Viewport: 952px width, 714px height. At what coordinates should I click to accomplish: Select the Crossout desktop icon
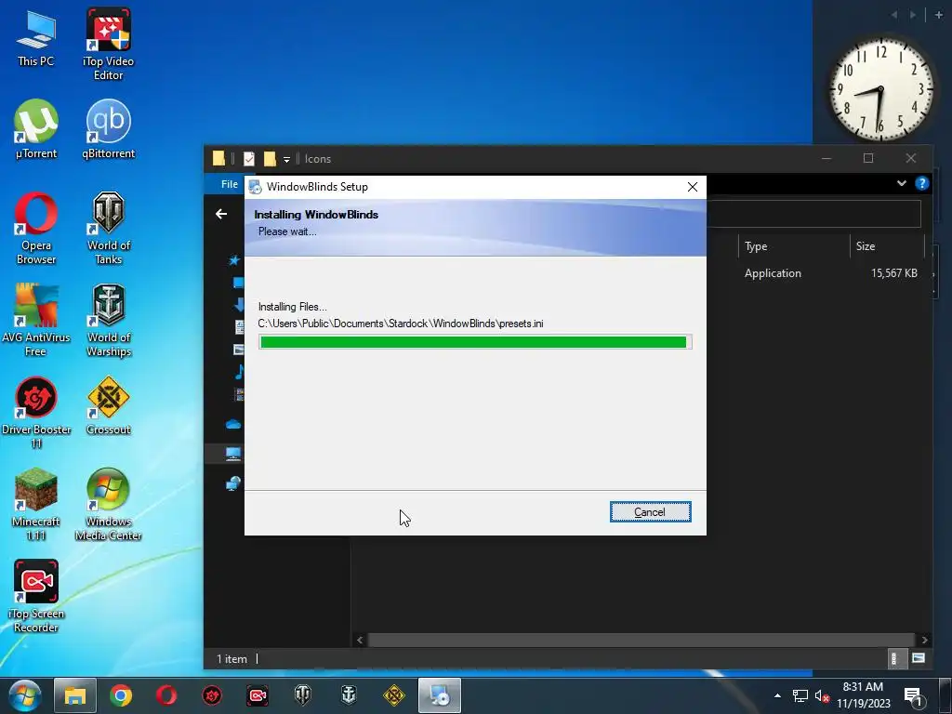[x=109, y=405]
